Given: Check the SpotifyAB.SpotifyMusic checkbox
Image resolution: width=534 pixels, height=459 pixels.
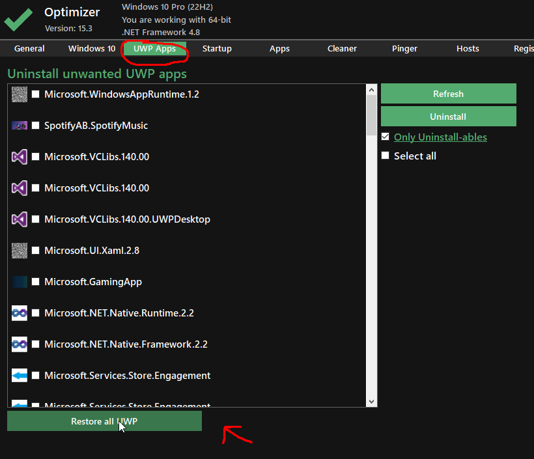Looking at the screenshot, I should click(35, 126).
